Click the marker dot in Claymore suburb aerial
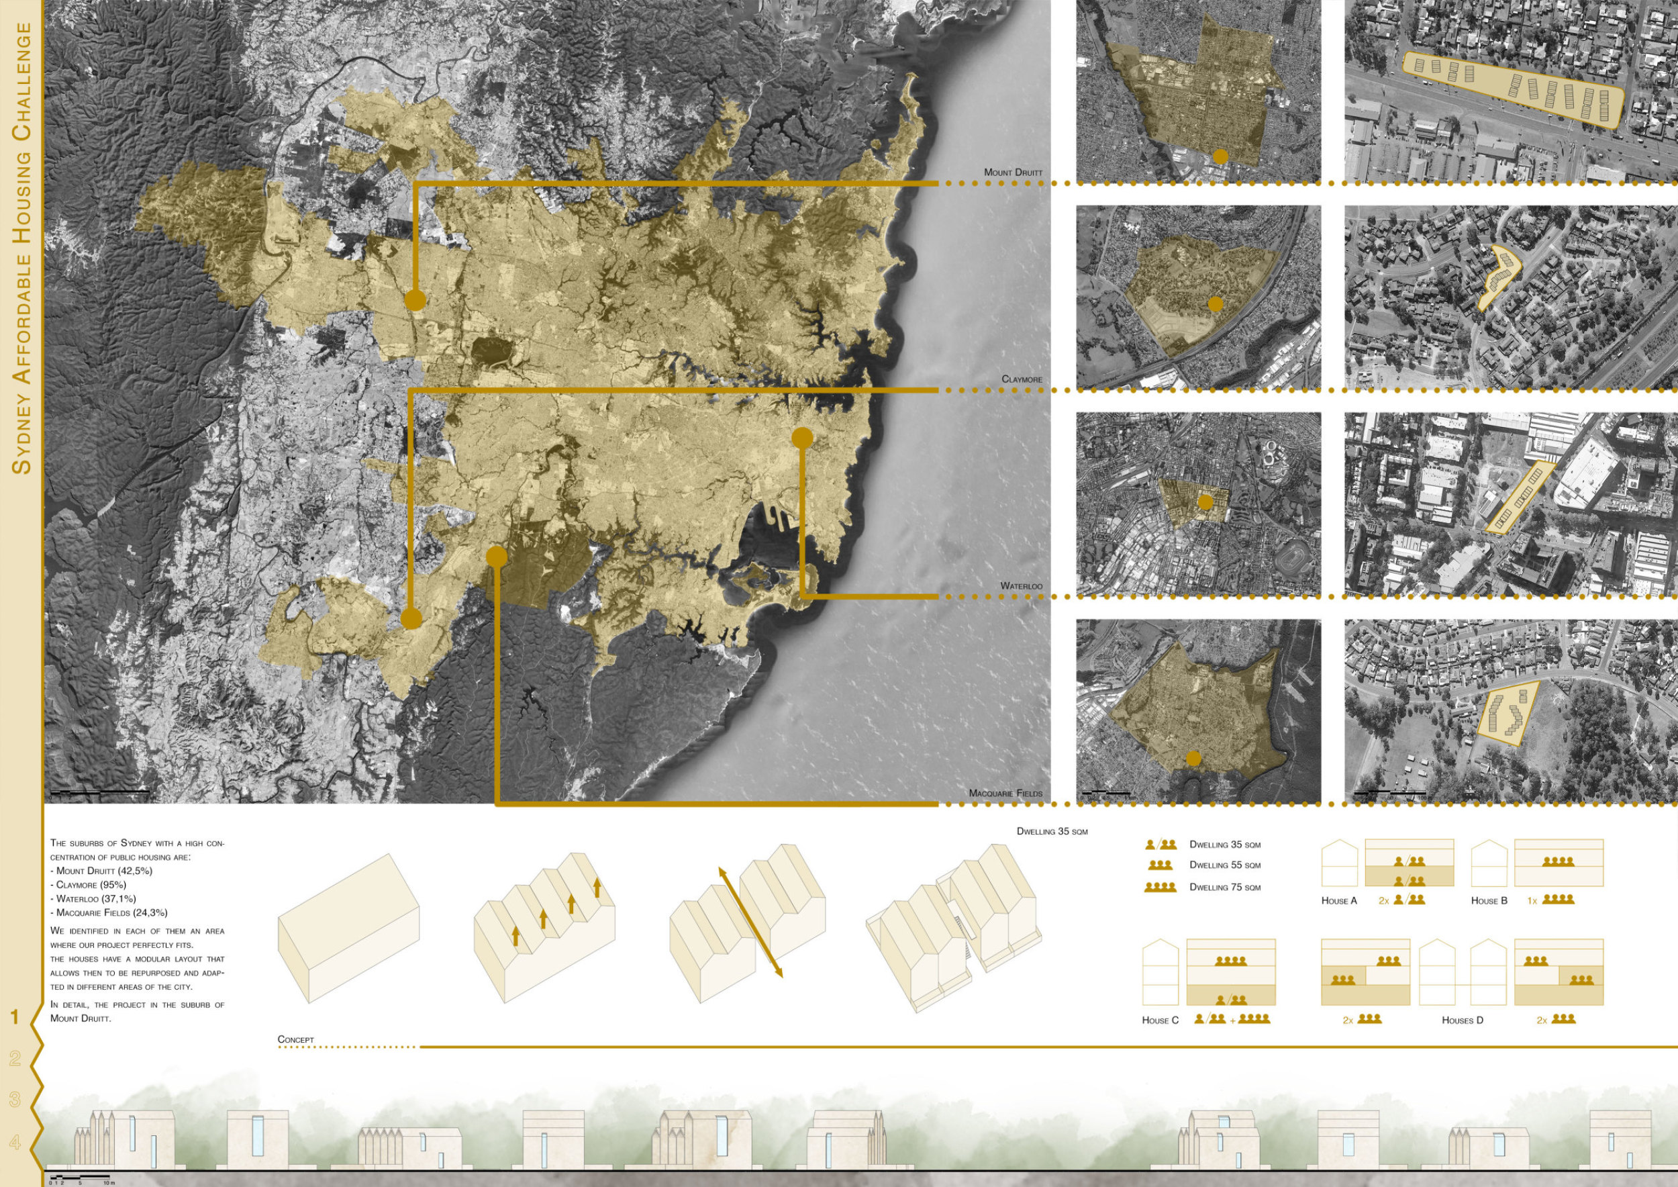This screenshot has width=1678, height=1187. (x=1216, y=304)
